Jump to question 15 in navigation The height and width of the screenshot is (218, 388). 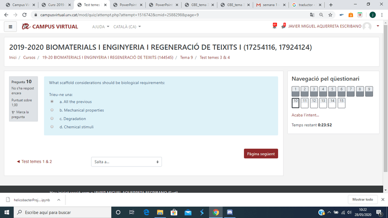[341, 102]
